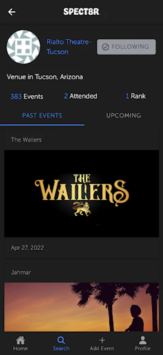This screenshot has width=163, height=355.
Task: Tap the back arrow icon
Action: tap(12, 12)
